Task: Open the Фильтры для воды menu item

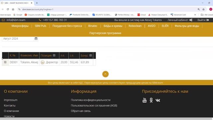Action: (187, 26)
